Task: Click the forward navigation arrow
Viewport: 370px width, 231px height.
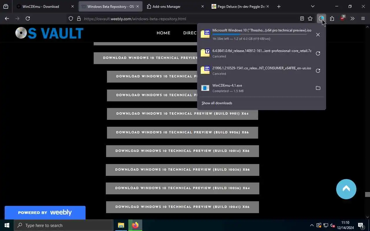Action: (x=17, y=19)
